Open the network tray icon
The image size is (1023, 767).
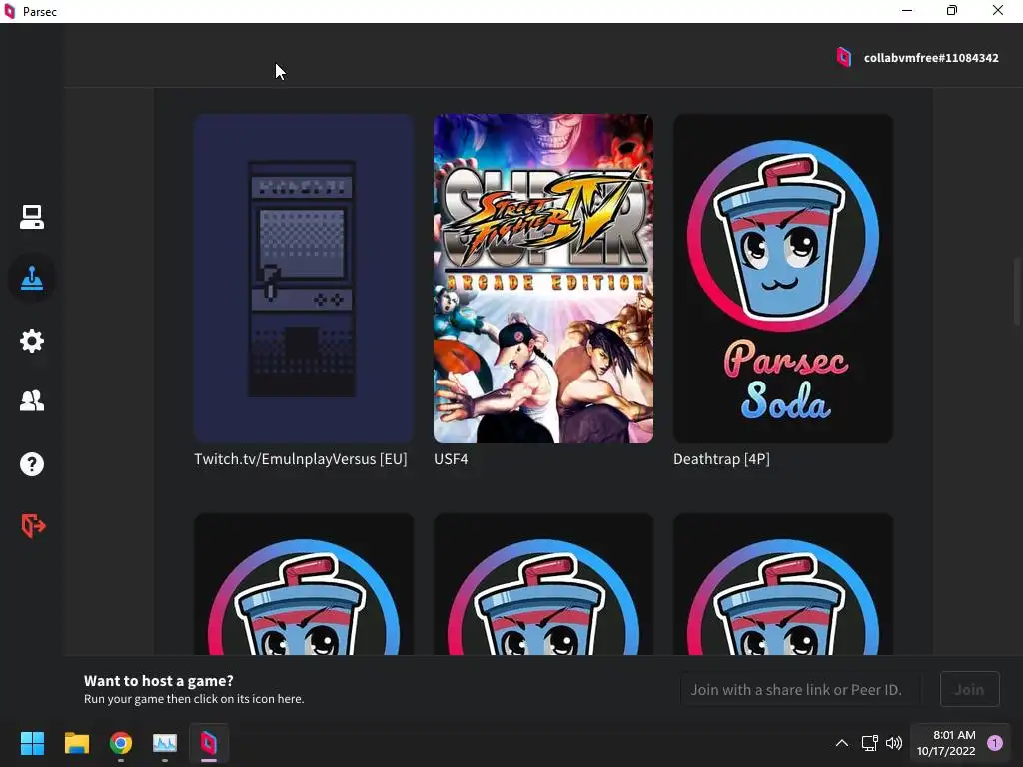869,743
